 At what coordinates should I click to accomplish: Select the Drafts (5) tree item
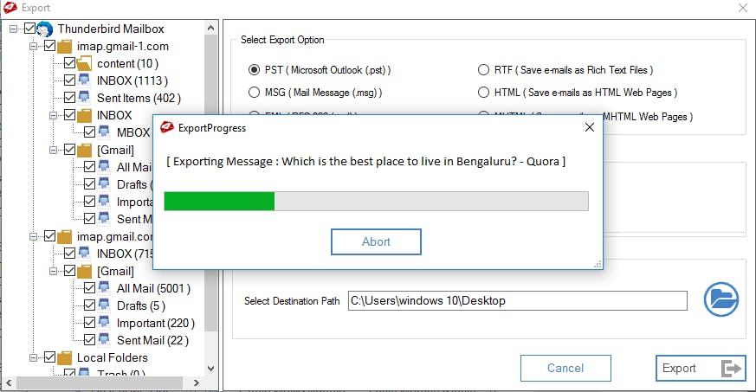141,305
